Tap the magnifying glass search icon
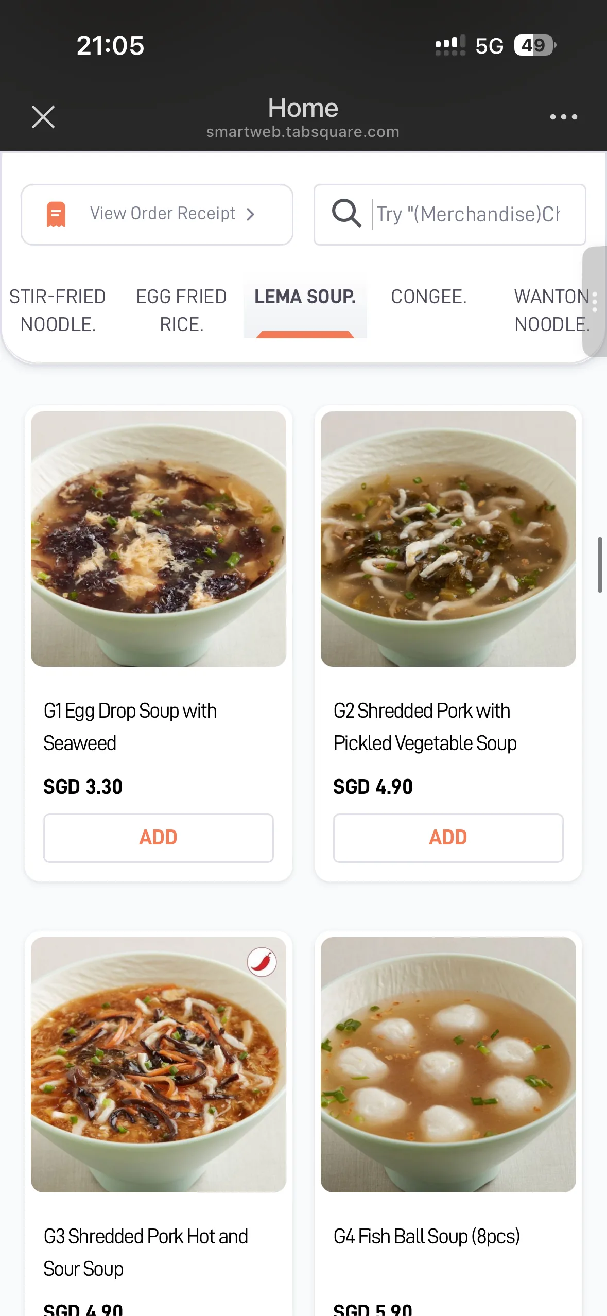Viewport: 607px width, 1316px height. coord(346,214)
